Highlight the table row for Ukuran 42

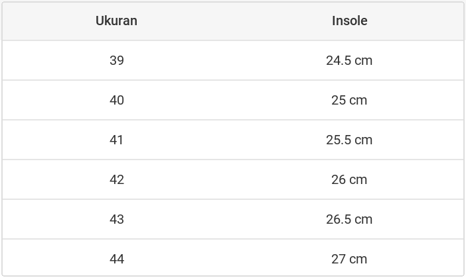(232, 179)
